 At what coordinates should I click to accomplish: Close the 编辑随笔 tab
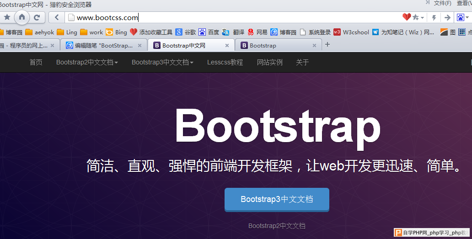pyautogui.click(x=139, y=45)
